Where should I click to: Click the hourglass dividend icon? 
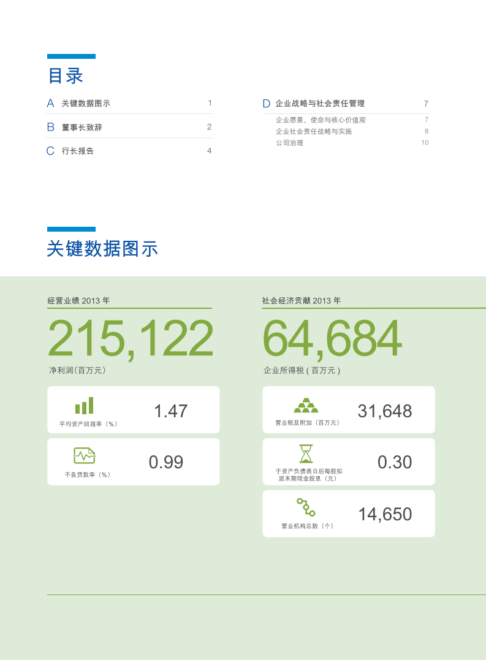click(x=306, y=453)
